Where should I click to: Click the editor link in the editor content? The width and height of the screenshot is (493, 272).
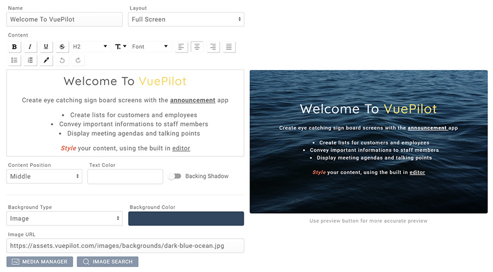tap(181, 148)
